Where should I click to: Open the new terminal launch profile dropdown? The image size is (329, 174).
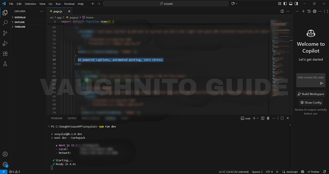(258, 118)
